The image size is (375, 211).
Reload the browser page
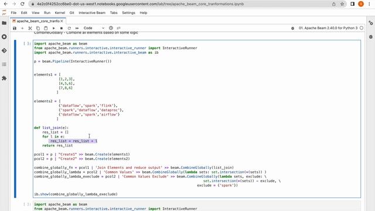(22, 4)
